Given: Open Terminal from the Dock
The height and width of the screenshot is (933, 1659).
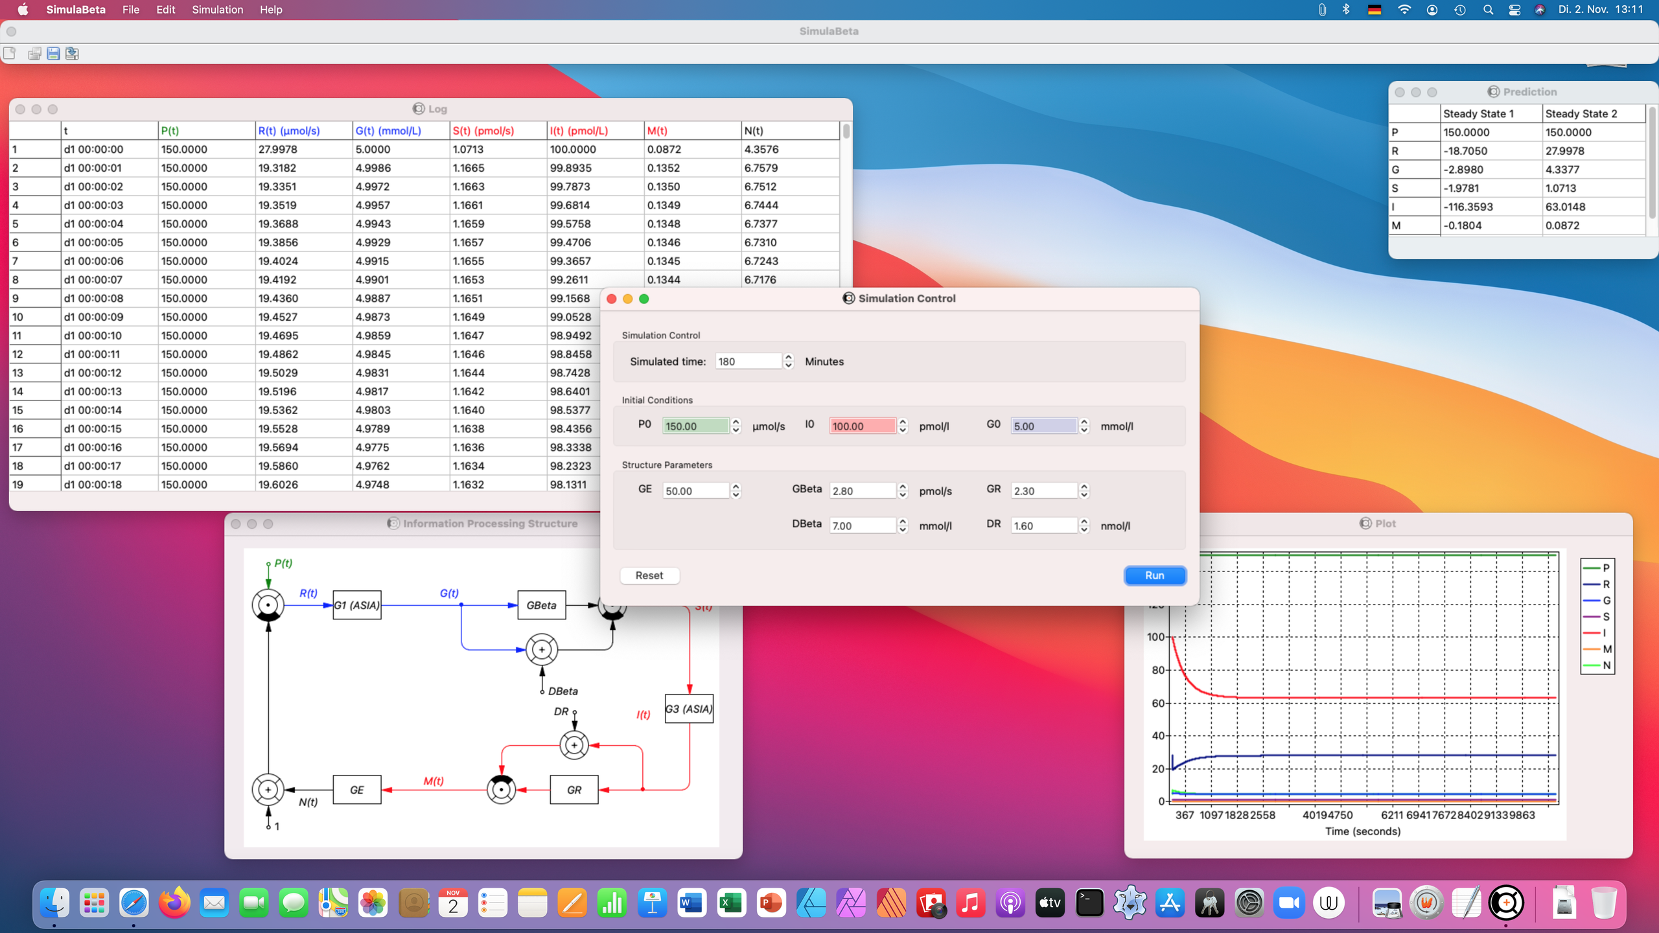Looking at the screenshot, I should coord(1090,903).
